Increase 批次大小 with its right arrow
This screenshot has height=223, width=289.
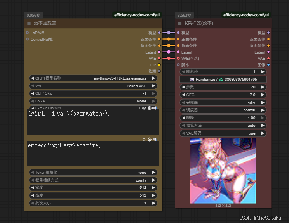click(153, 203)
